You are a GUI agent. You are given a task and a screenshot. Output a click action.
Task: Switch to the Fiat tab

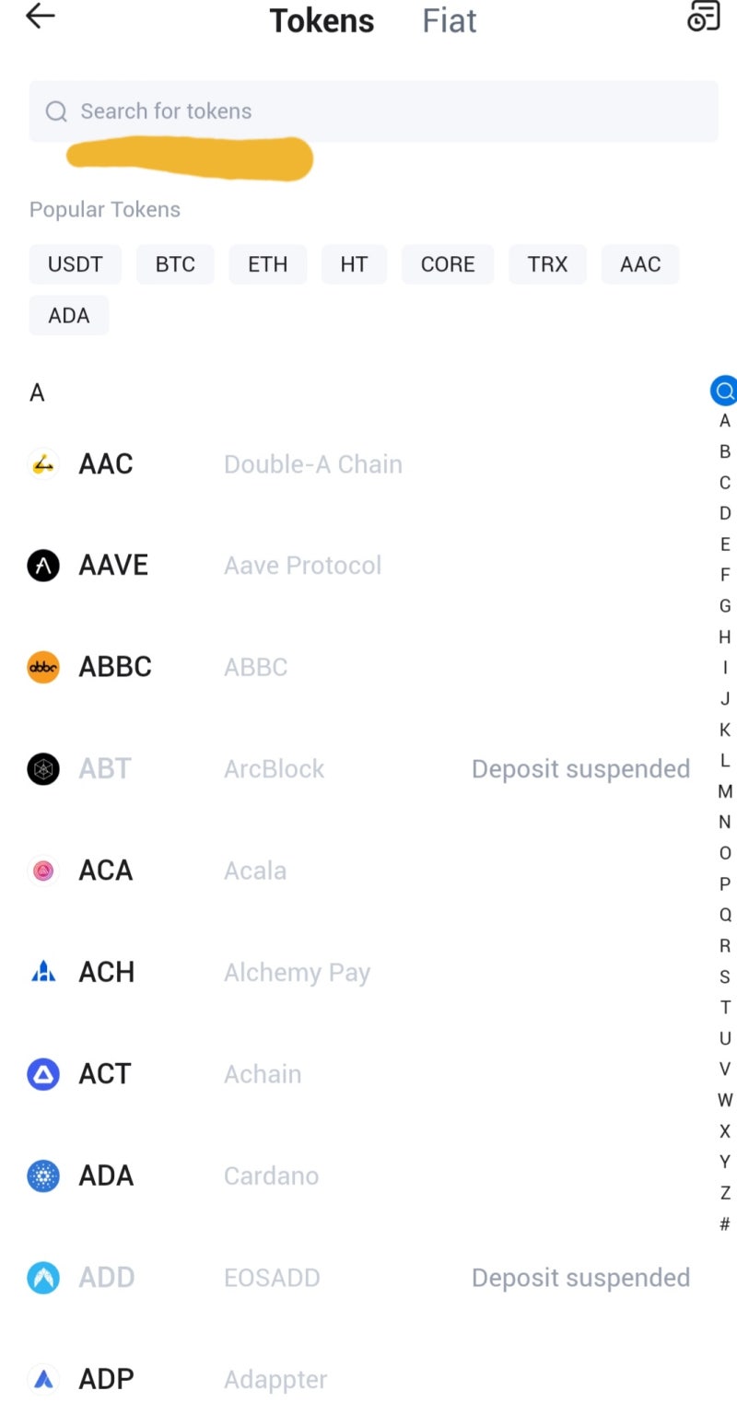pyautogui.click(x=449, y=20)
